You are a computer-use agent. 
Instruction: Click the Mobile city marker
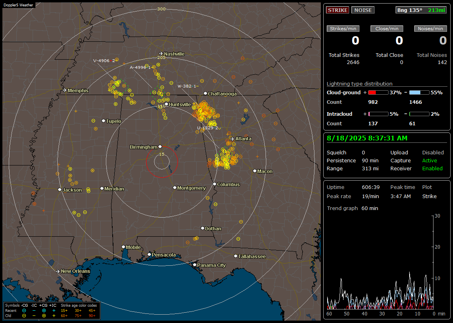[x=123, y=247]
